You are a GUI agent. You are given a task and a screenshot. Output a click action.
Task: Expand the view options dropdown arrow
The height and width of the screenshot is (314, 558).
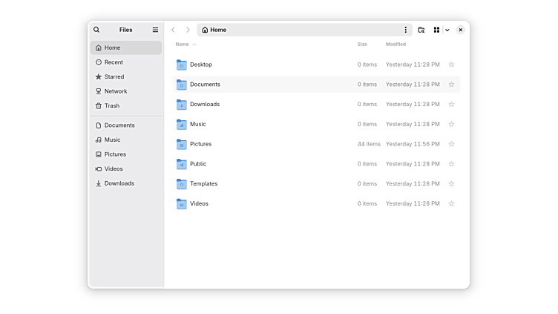pyautogui.click(x=447, y=30)
